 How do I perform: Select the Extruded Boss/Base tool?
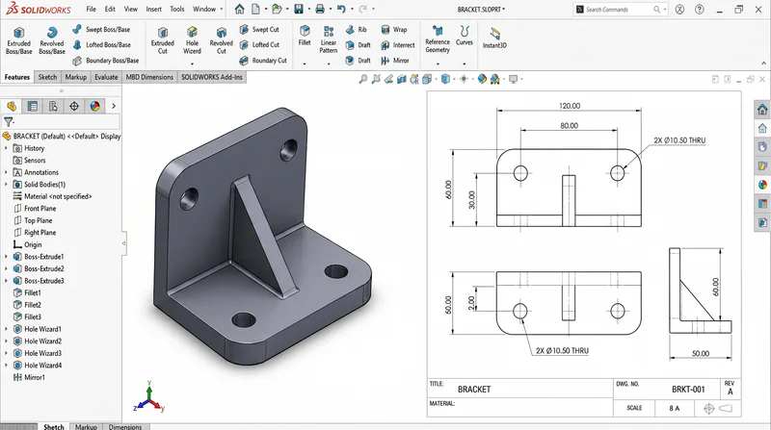18,40
